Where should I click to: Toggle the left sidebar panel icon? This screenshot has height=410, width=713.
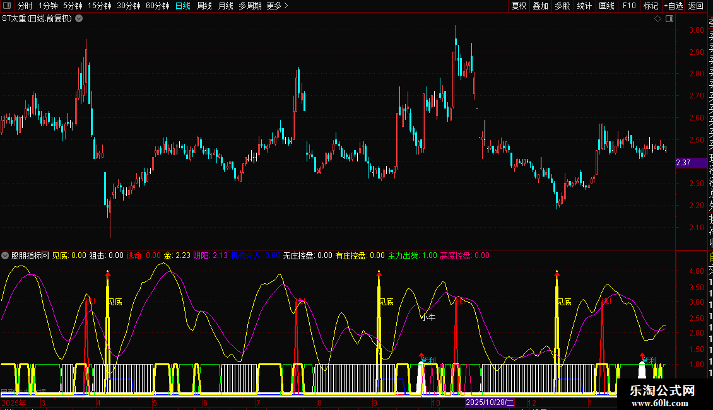(7, 6)
